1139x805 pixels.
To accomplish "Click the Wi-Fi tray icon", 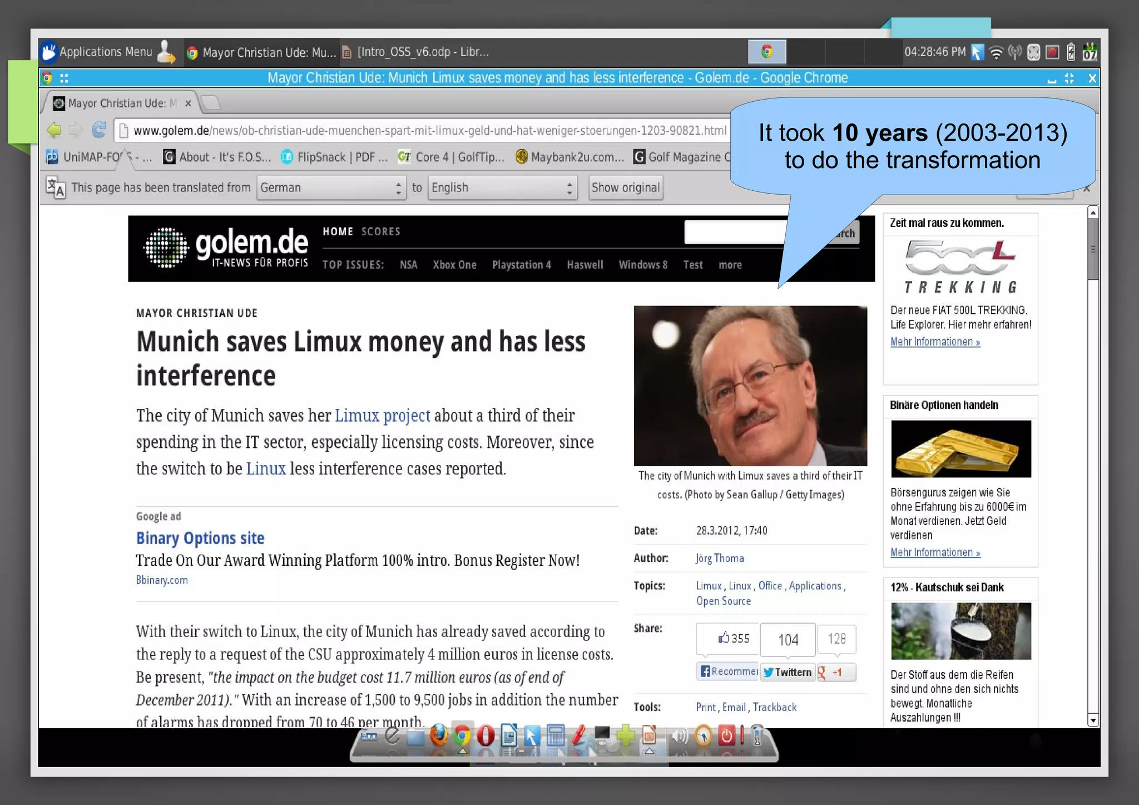I will pyautogui.click(x=996, y=52).
